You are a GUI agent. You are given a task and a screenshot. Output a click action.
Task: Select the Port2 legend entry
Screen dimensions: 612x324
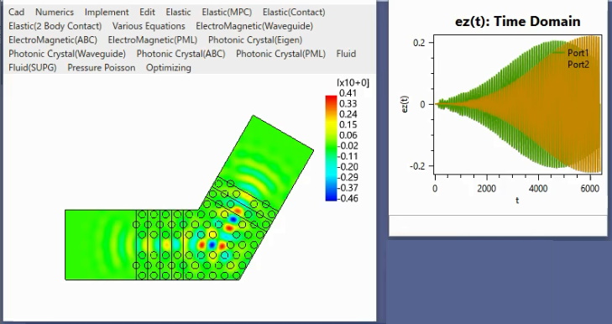click(x=578, y=65)
